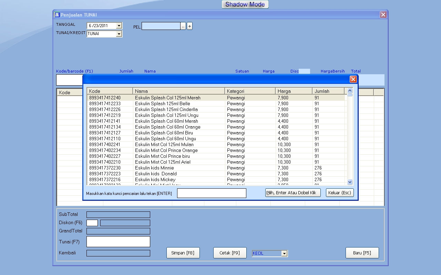This screenshot has width=441, height=275.
Task: Select row Eskulin kids Mickey
Action: [216, 179]
